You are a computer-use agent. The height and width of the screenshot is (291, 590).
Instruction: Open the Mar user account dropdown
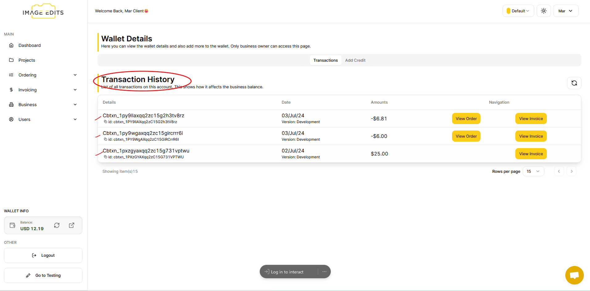pos(566,11)
